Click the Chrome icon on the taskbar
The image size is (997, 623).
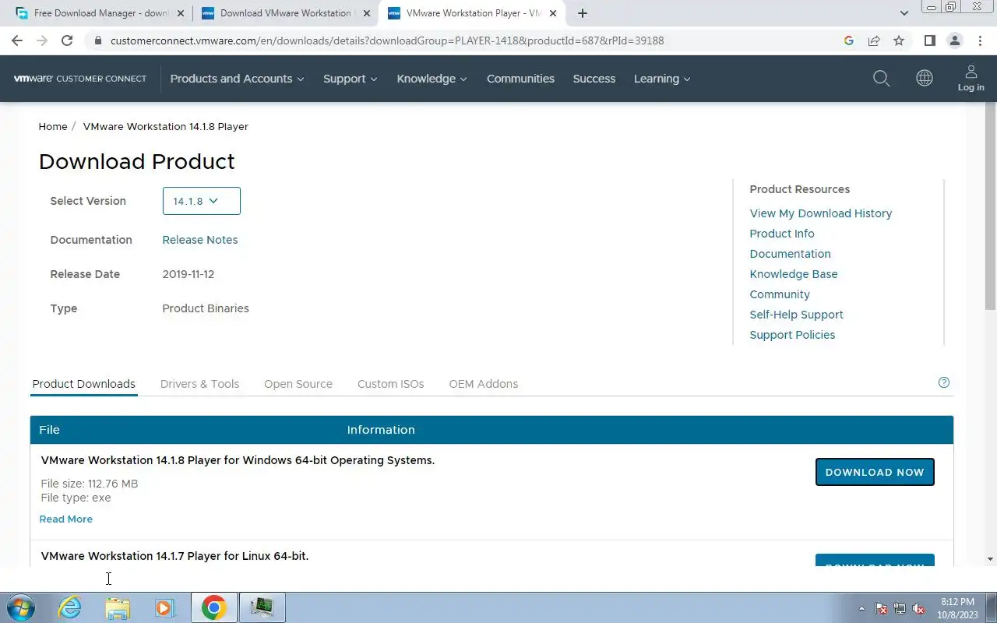[x=214, y=607]
